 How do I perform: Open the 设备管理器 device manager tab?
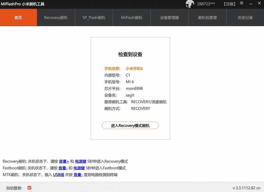click(169, 17)
